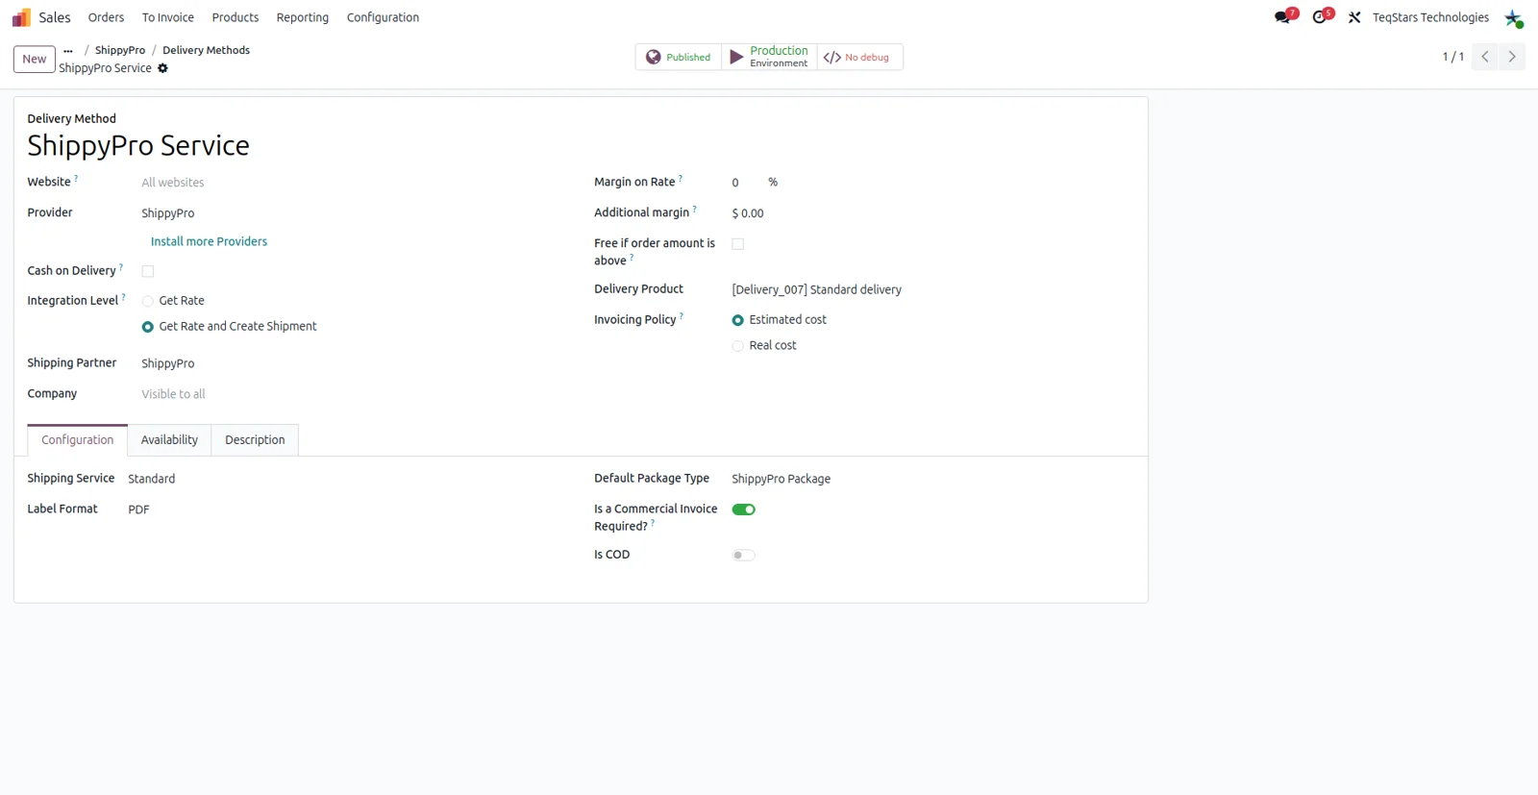Go to the previous record arrow
Viewport: 1538px width, 795px height.
tap(1485, 57)
